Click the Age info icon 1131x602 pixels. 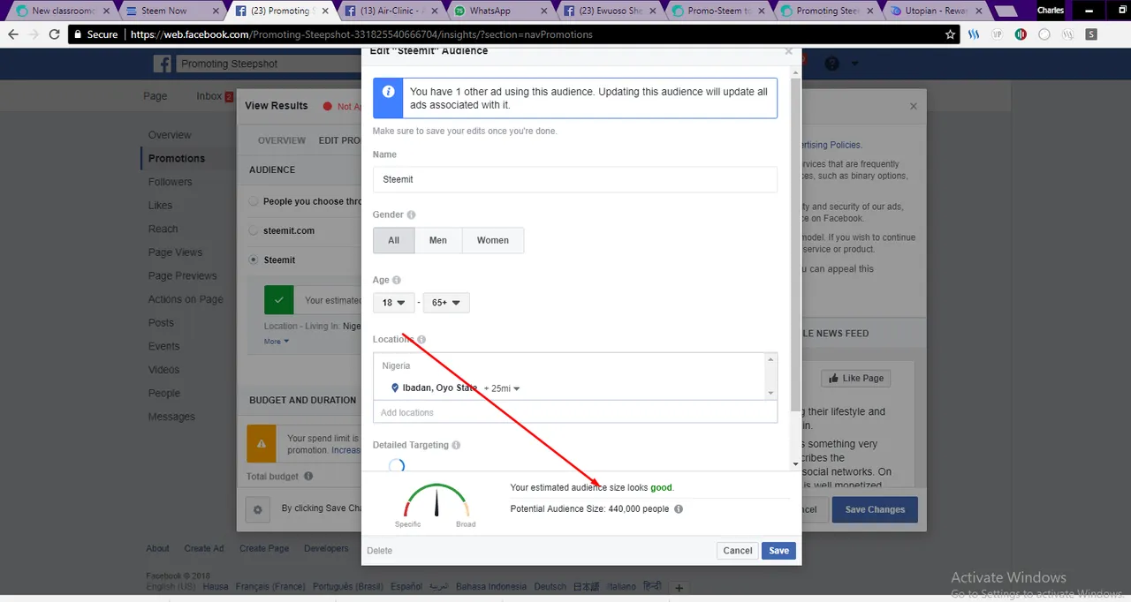tap(397, 280)
